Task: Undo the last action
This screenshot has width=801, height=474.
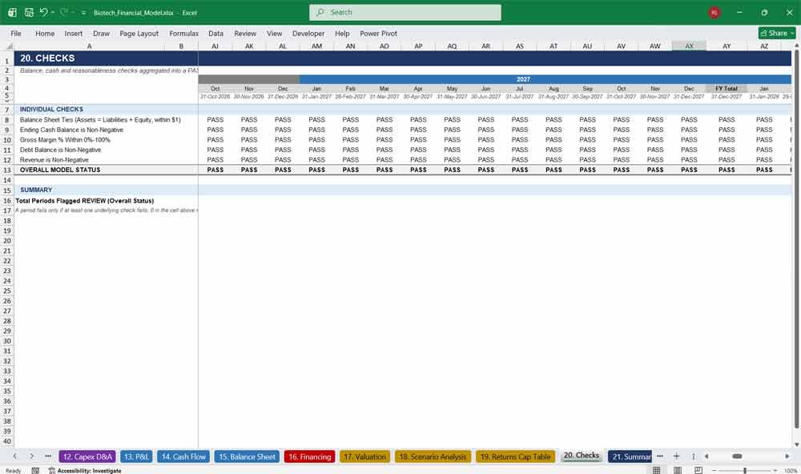Action: click(x=43, y=12)
